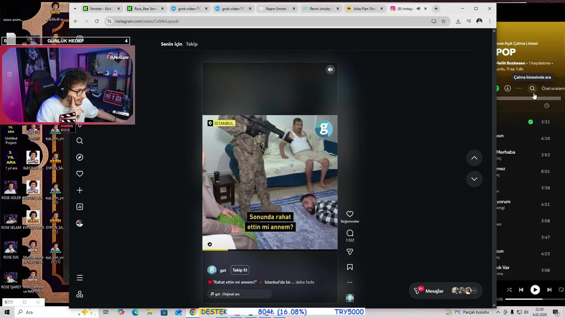Select Spotify track lasting 4:16

(x=531, y=138)
